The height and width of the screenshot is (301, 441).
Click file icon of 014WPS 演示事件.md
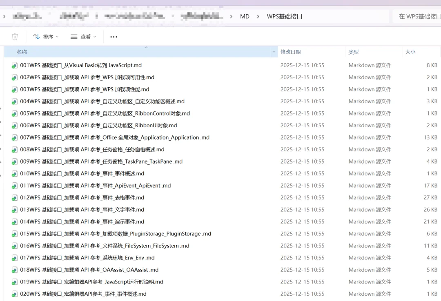click(x=15, y=222)
